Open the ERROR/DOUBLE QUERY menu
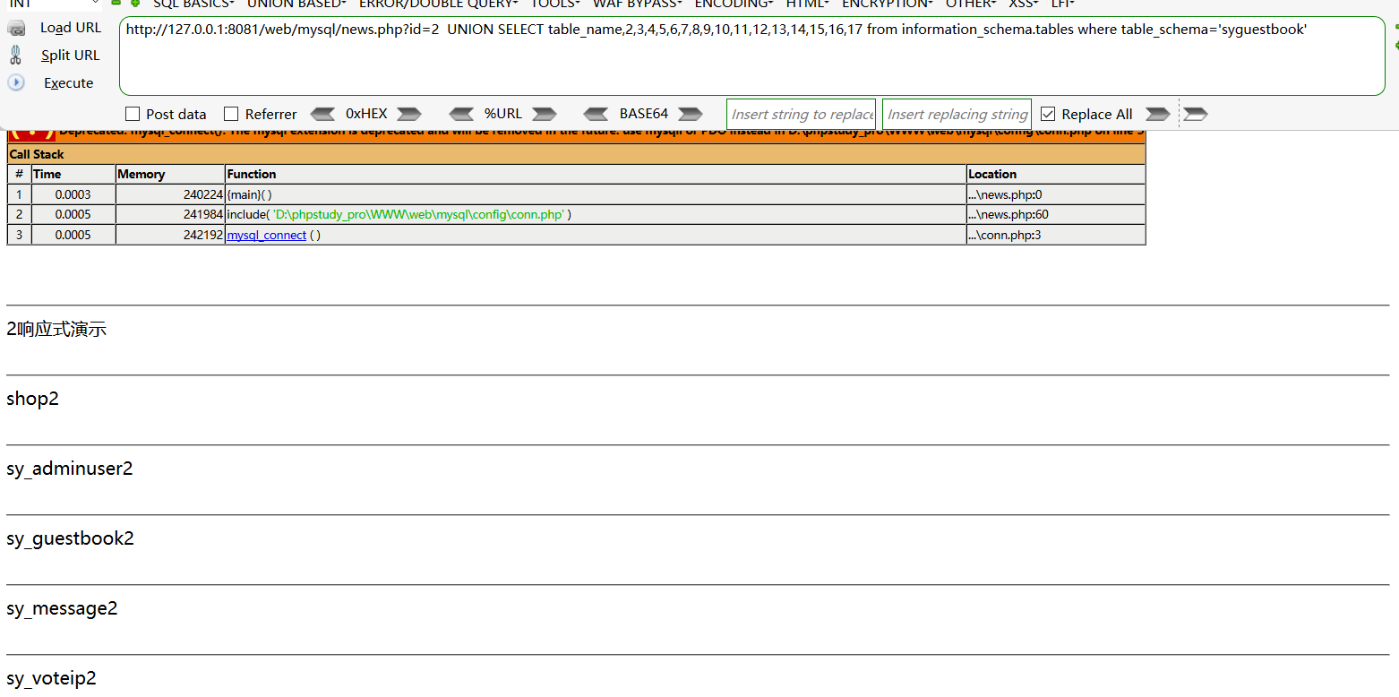Image resolution: width=1399 pixels, height=697 pixels. point(438,4)
